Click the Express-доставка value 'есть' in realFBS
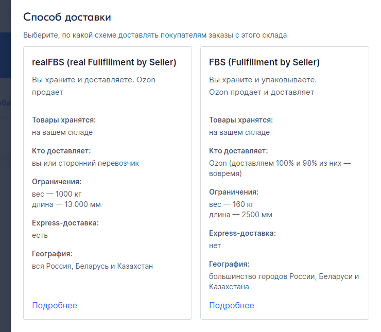This screenshot has height=332, width=381. coord(40,235)
